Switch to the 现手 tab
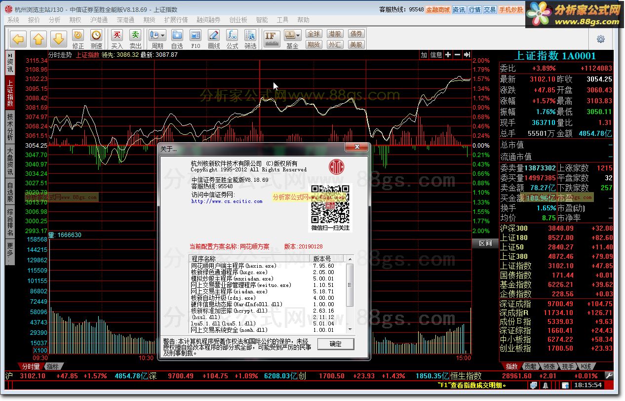625x401 pixels. (568, 366)
